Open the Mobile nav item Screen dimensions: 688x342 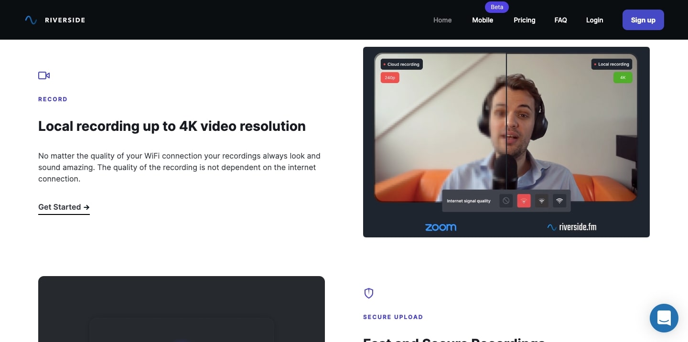pyautogui.click(x=483, y=20)
